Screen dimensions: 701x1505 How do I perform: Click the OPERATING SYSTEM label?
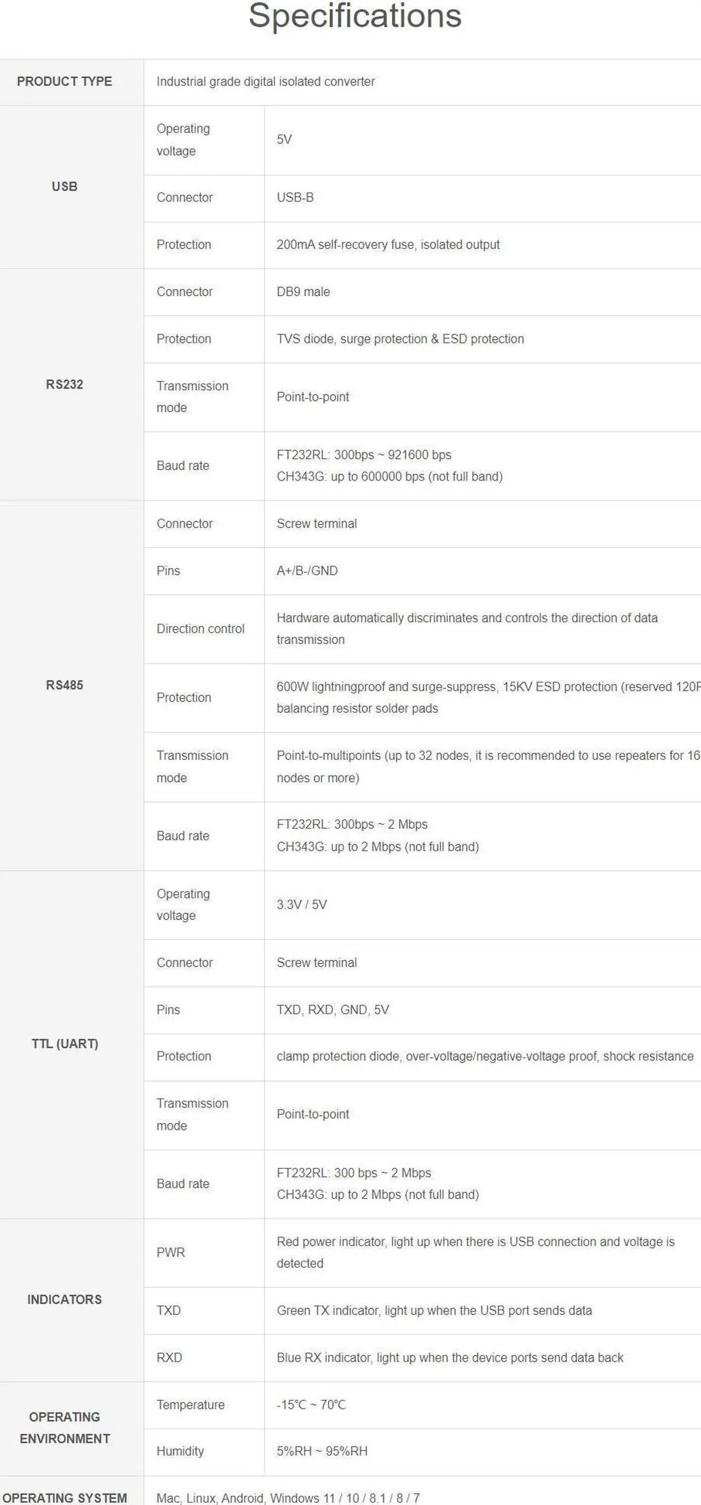(x=65, y=1498)
